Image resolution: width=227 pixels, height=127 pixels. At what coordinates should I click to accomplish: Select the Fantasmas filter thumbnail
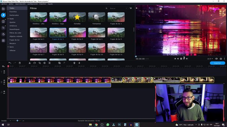(x=96, y=17)
